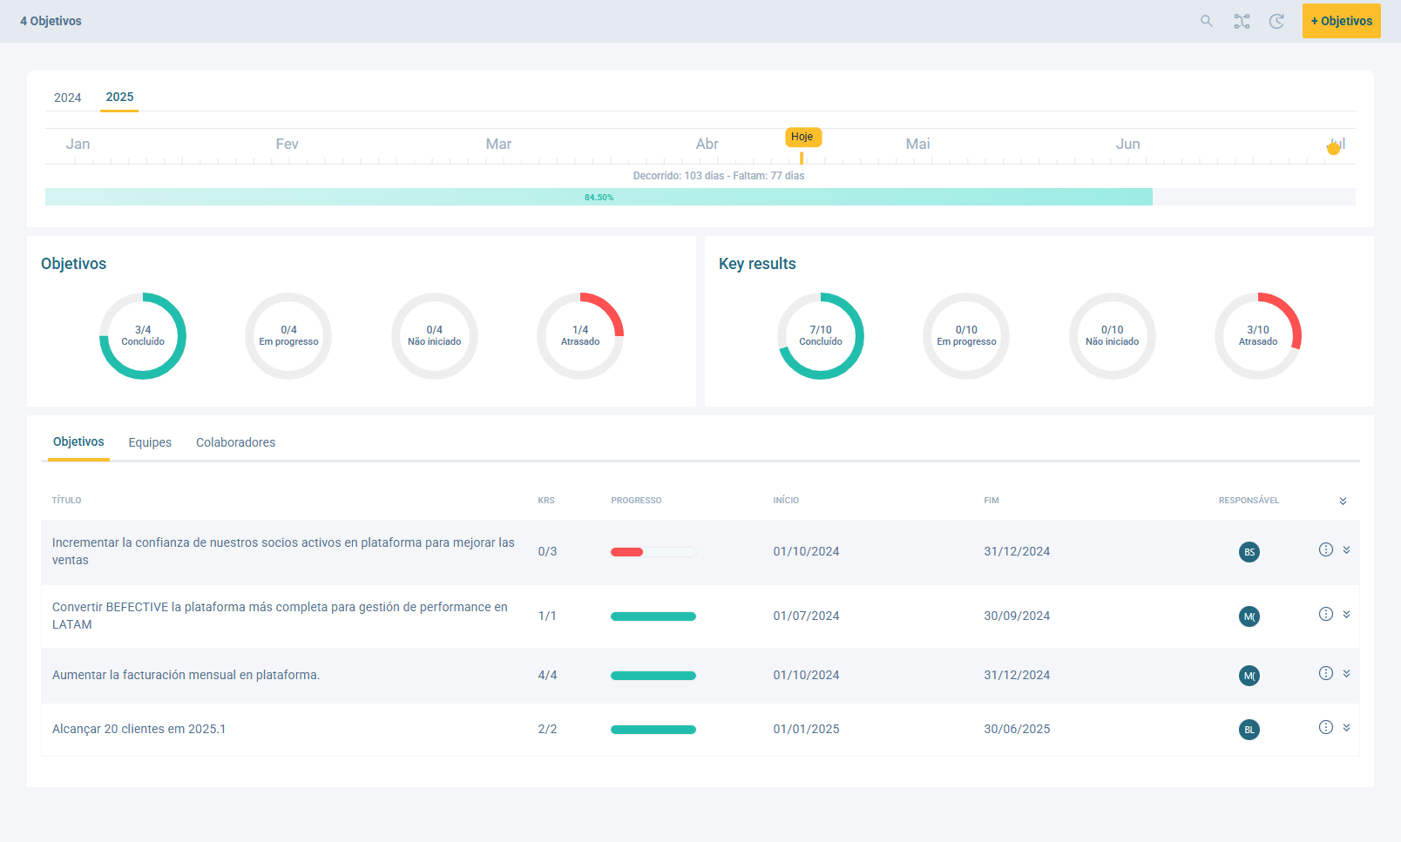
Task: Click the + Objetivos button
Action: (x=1341, y=21)
